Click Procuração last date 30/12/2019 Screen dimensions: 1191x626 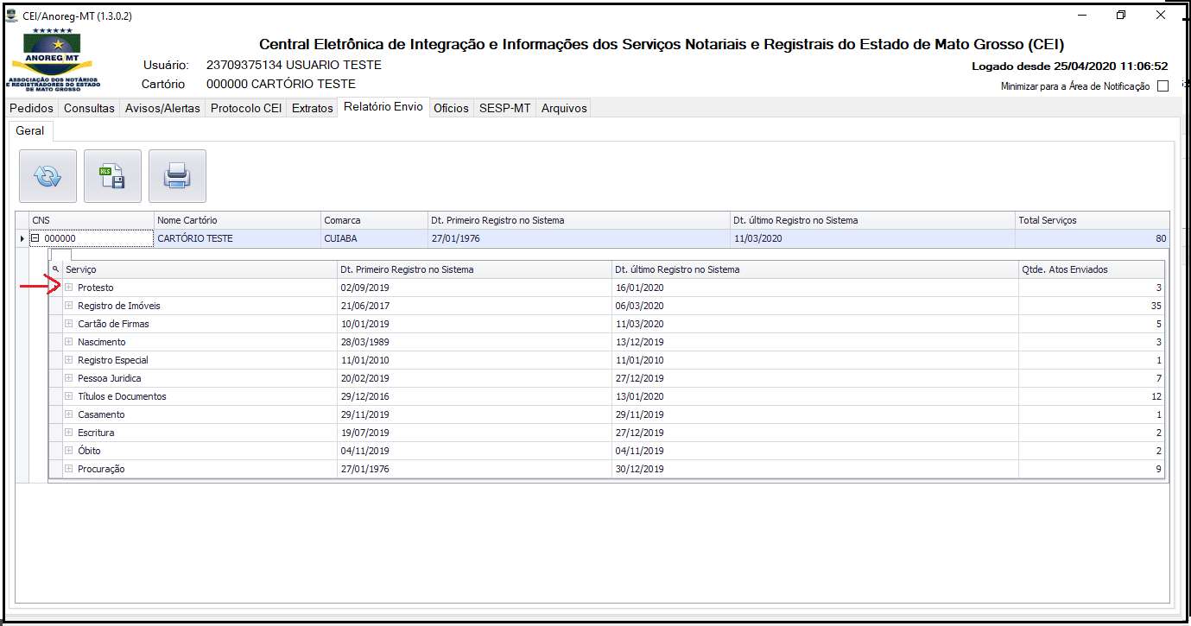(x=640, y=469)
